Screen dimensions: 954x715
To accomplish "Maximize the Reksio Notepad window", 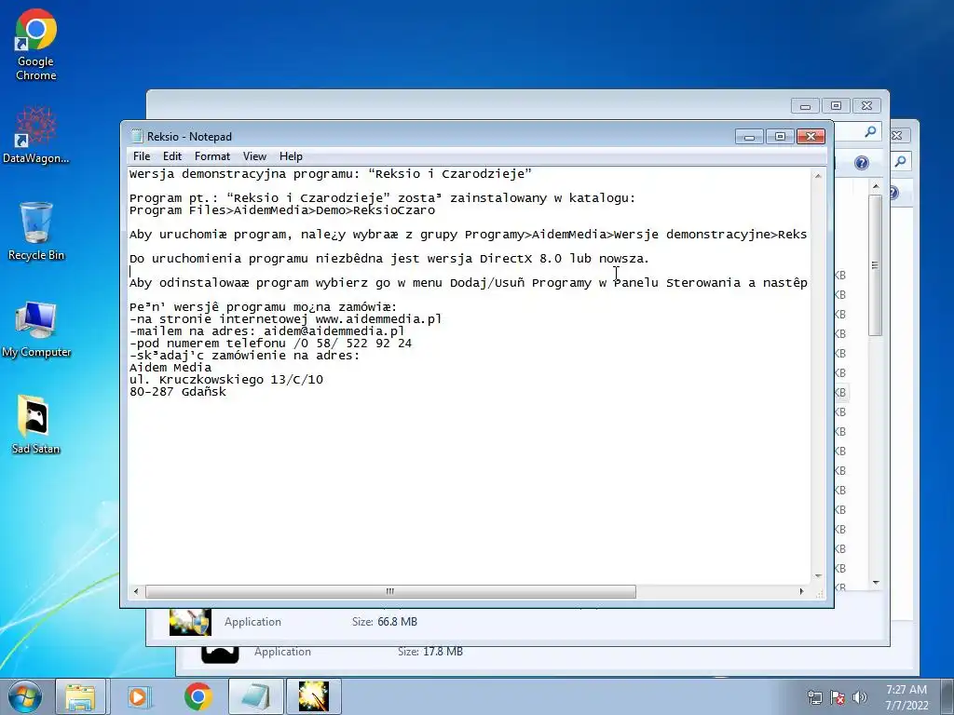I will pyautogui.click(x=780, y=137).
